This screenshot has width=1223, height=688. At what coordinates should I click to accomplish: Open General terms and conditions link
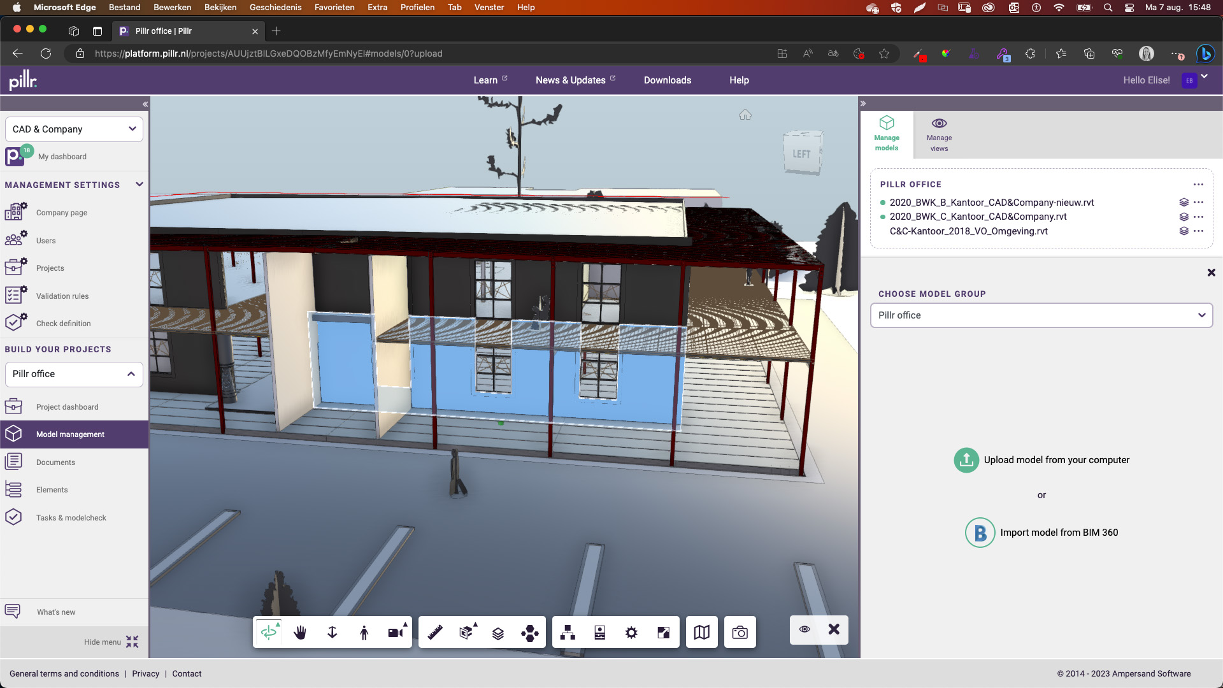point(64,674)
